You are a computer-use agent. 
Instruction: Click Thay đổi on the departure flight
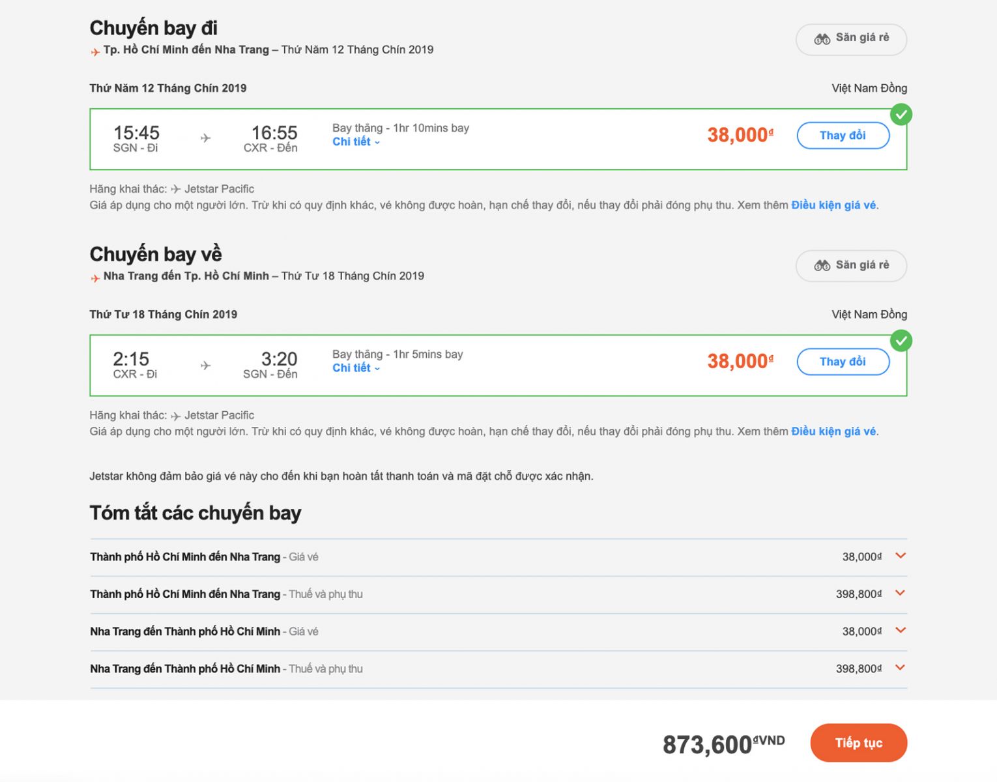[843, 136]
